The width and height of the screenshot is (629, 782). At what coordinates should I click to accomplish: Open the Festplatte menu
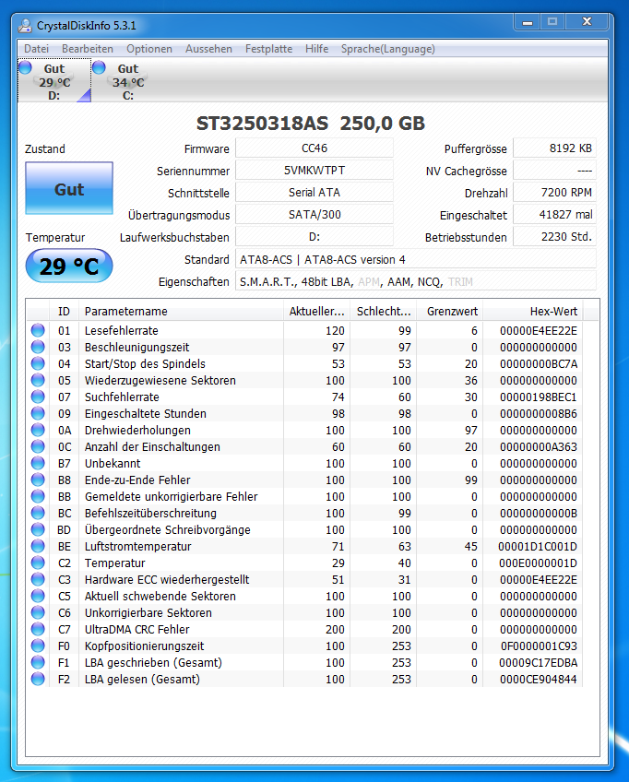coord(268,49)
